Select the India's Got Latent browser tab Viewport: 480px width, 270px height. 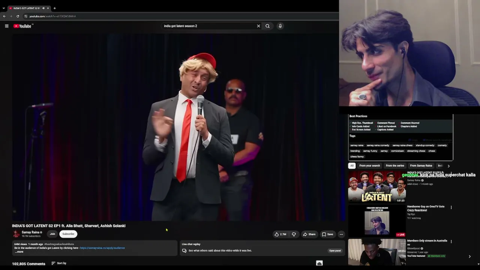click(27, 8)
